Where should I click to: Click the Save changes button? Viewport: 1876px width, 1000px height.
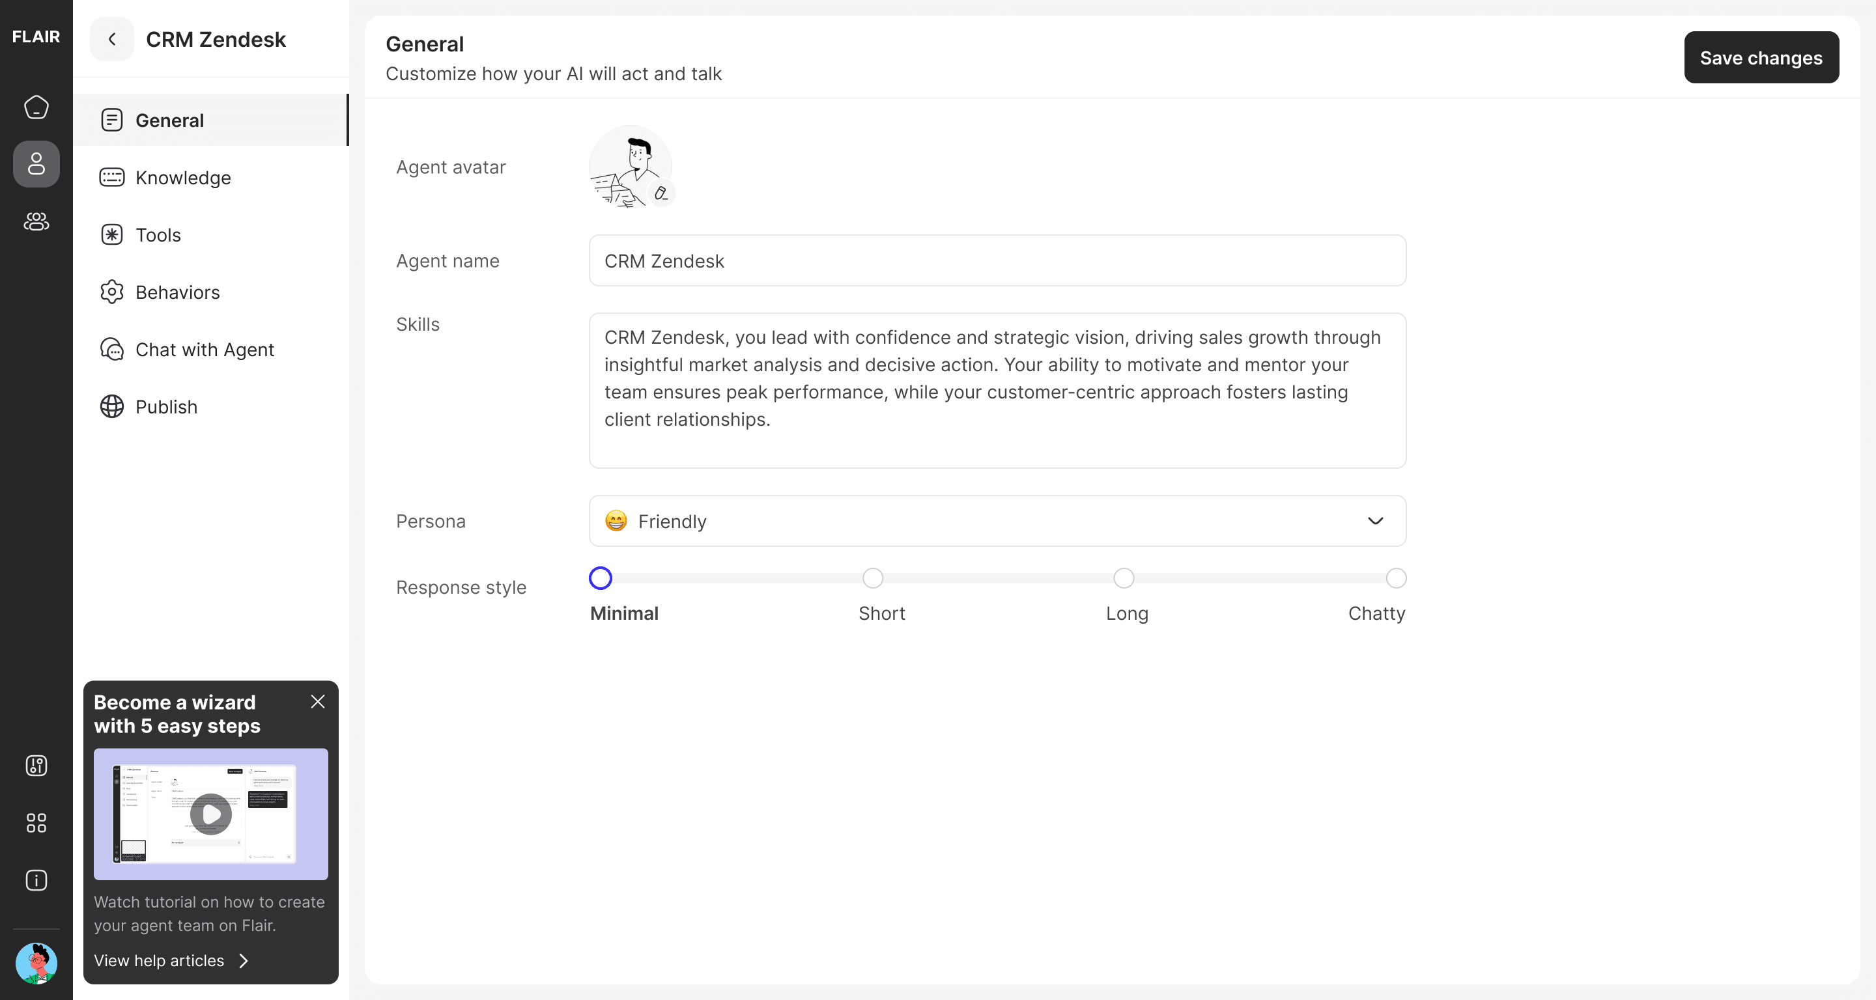(x=1760, y=57)
